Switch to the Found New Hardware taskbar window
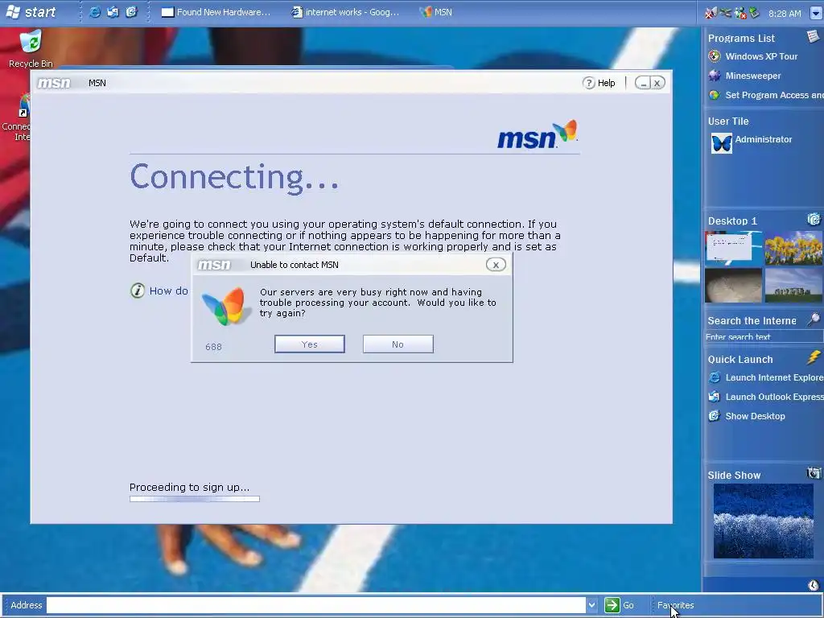The height and width of the screenshot is (618, 824). (x=216, y=12)
